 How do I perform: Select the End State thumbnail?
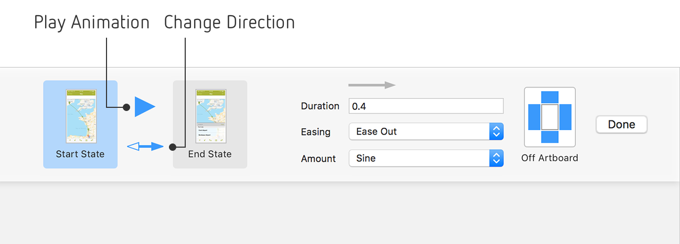[210, 124]
